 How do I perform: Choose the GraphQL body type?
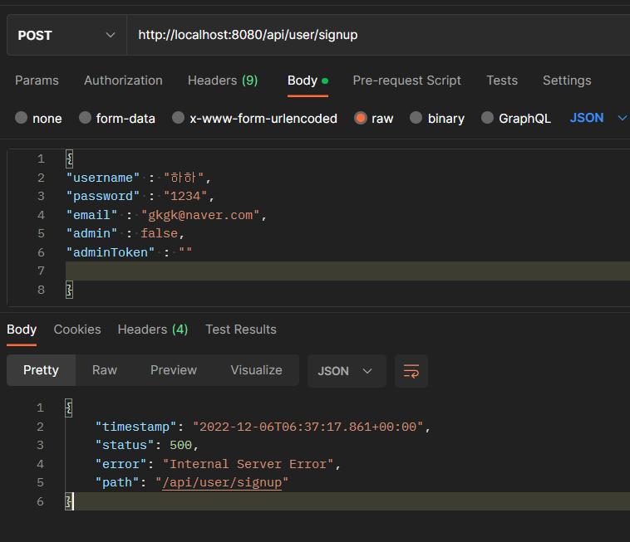pyautogui.click(x=487, y=118)
